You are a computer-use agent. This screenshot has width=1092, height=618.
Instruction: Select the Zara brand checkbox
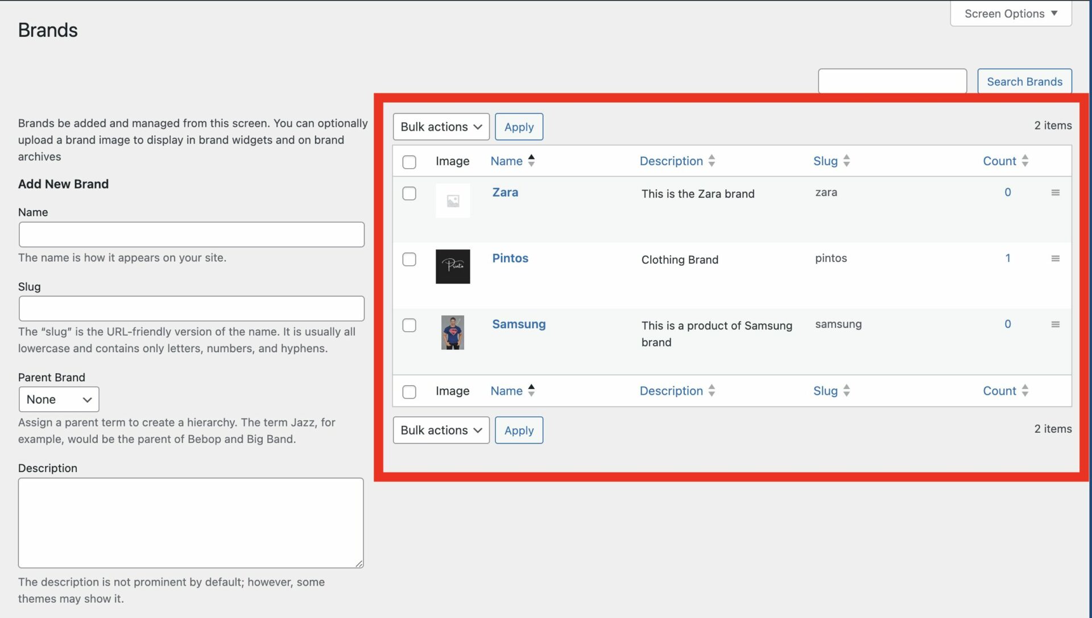(409, 193)
